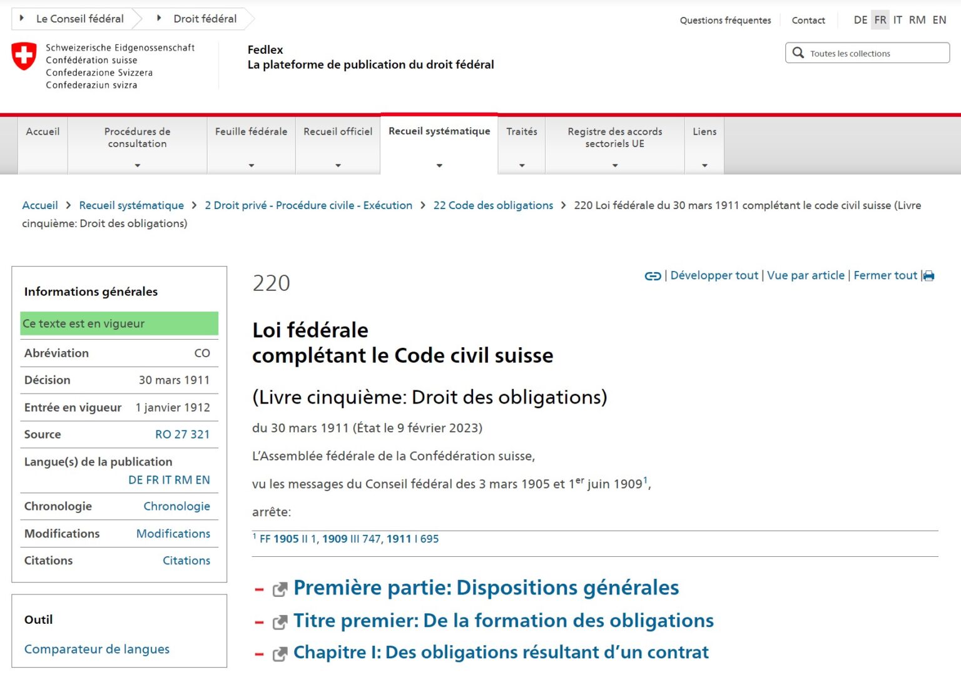Collapse the Chapitre I section
The height and width of the screenshot is (677, 961).
[259, 654]
